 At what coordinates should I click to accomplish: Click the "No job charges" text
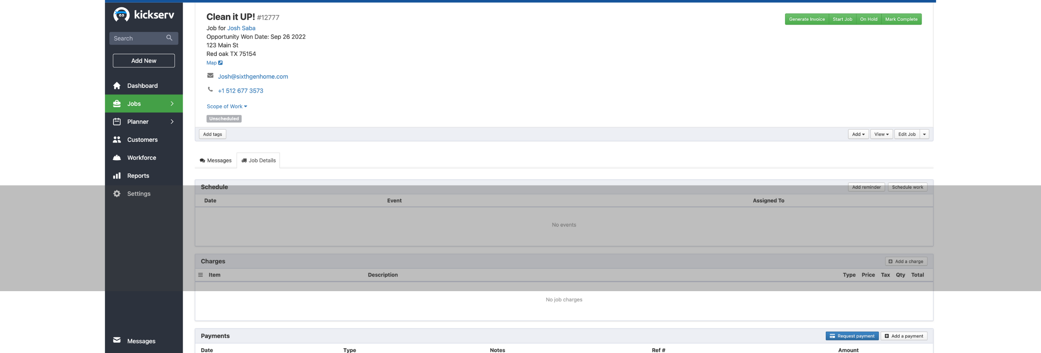[564, 299]
